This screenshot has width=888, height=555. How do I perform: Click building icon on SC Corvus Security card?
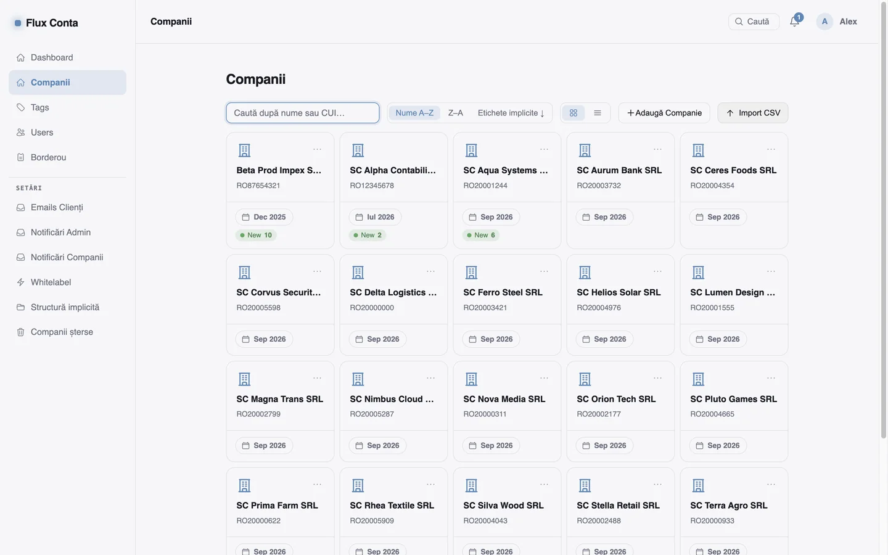(244, 273)
